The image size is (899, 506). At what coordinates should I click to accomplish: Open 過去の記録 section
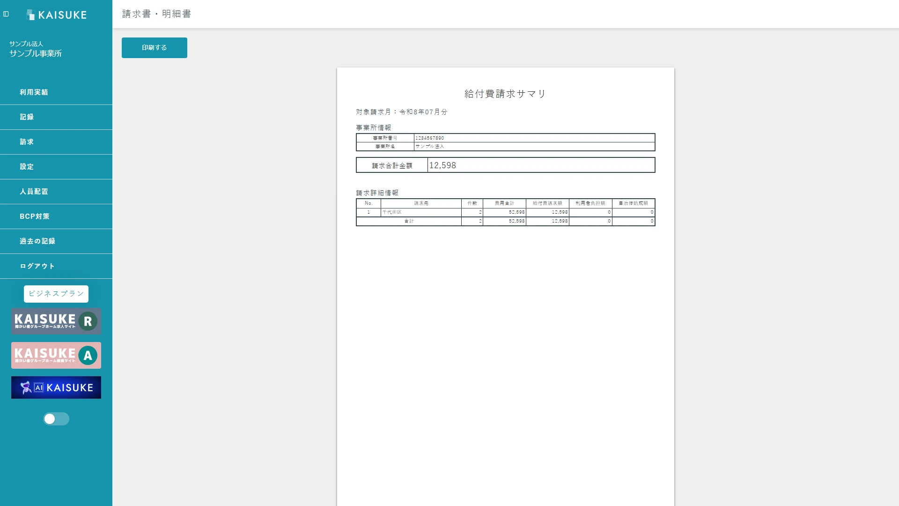pyautogui.click(x=56, y=241)
